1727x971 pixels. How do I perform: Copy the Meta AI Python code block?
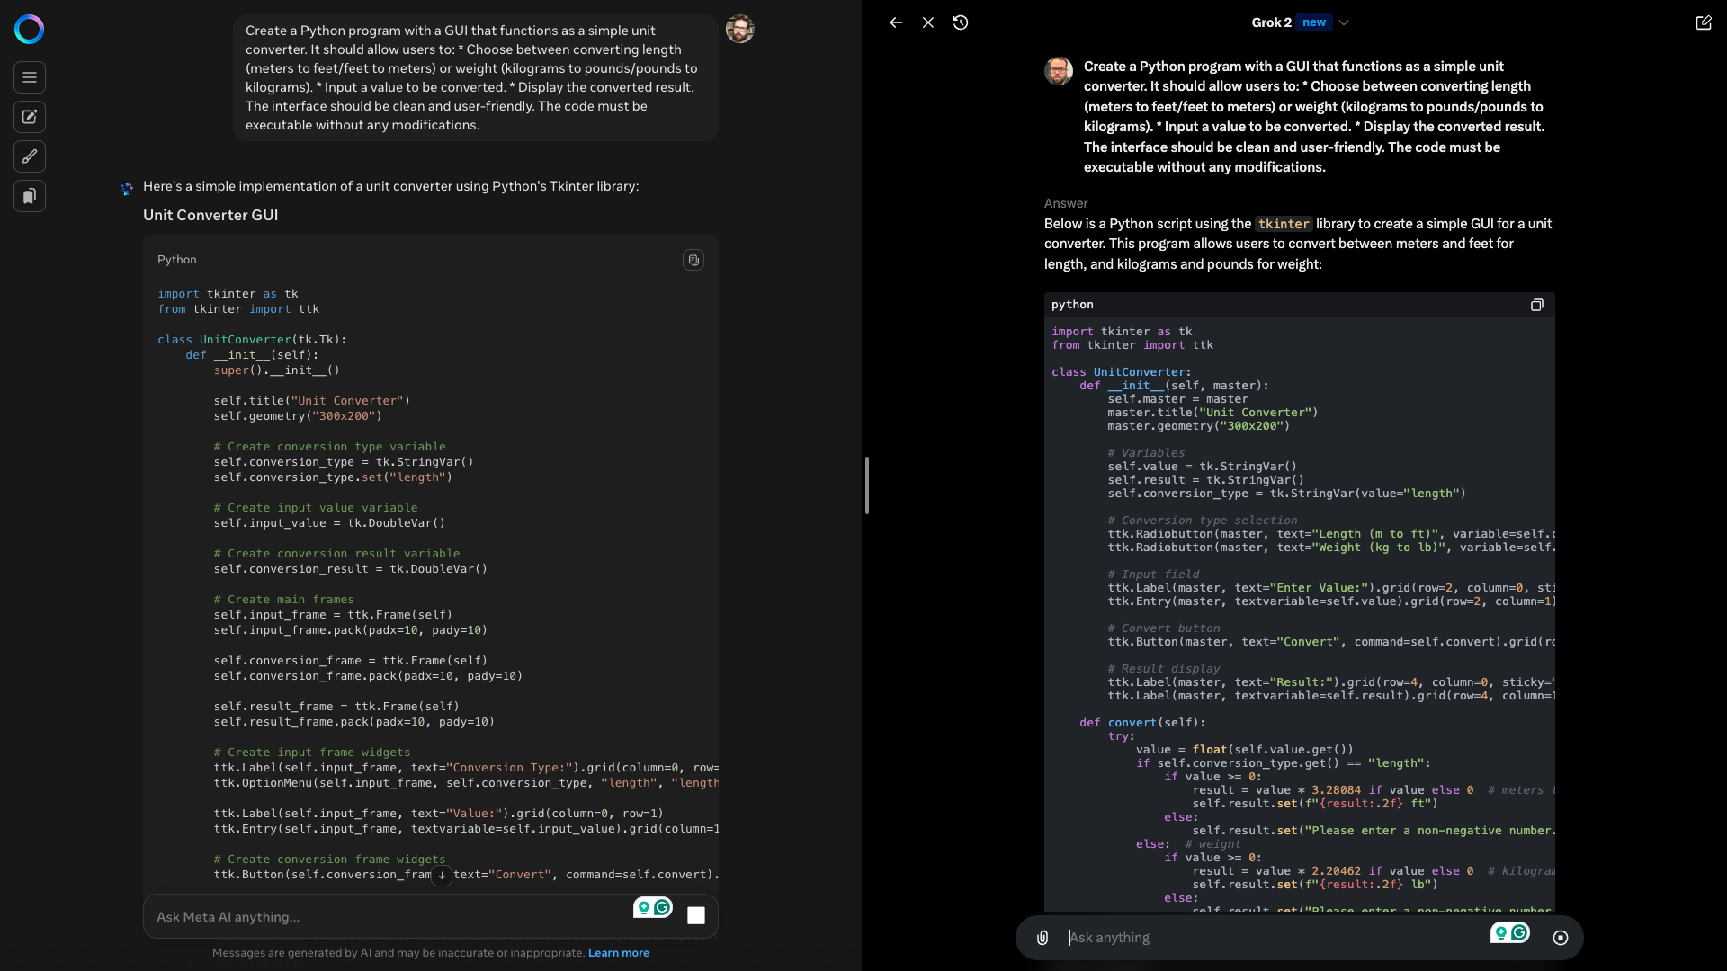click(693, 260)
